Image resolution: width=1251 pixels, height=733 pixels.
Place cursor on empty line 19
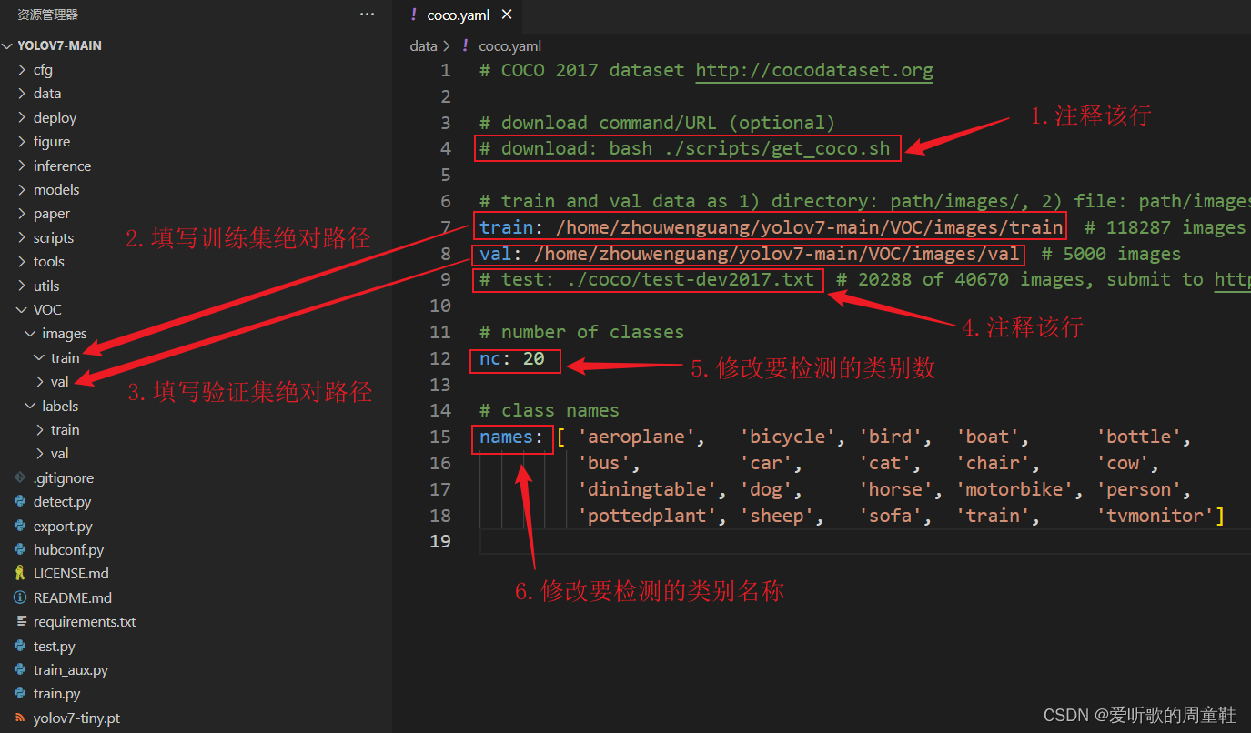pos(864,542)
